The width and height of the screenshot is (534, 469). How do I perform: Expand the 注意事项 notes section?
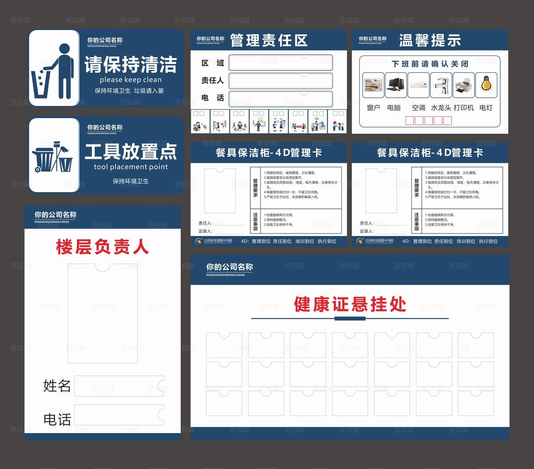pyautogui.click(x=255, y=220)
